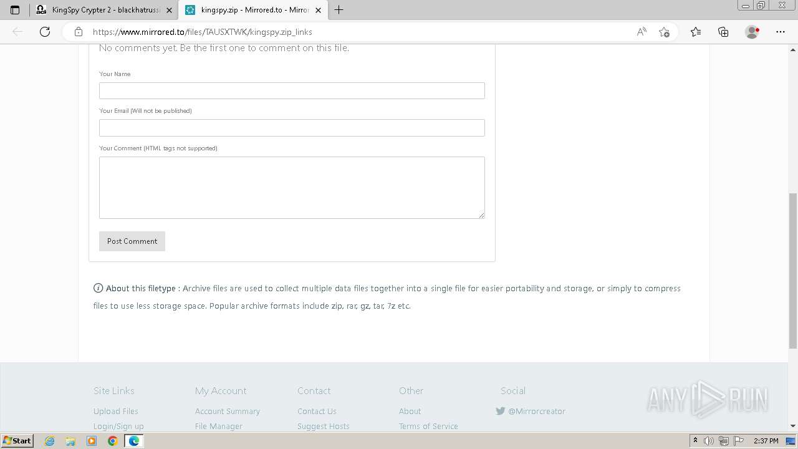Open the Contact Us link
The width and height of the screenshot is (798, 449).
317,411
